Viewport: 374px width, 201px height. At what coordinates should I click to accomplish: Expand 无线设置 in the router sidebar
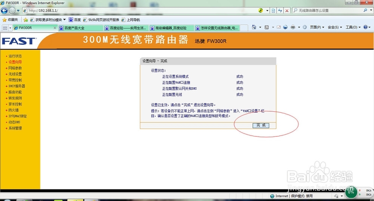(15, 74)
